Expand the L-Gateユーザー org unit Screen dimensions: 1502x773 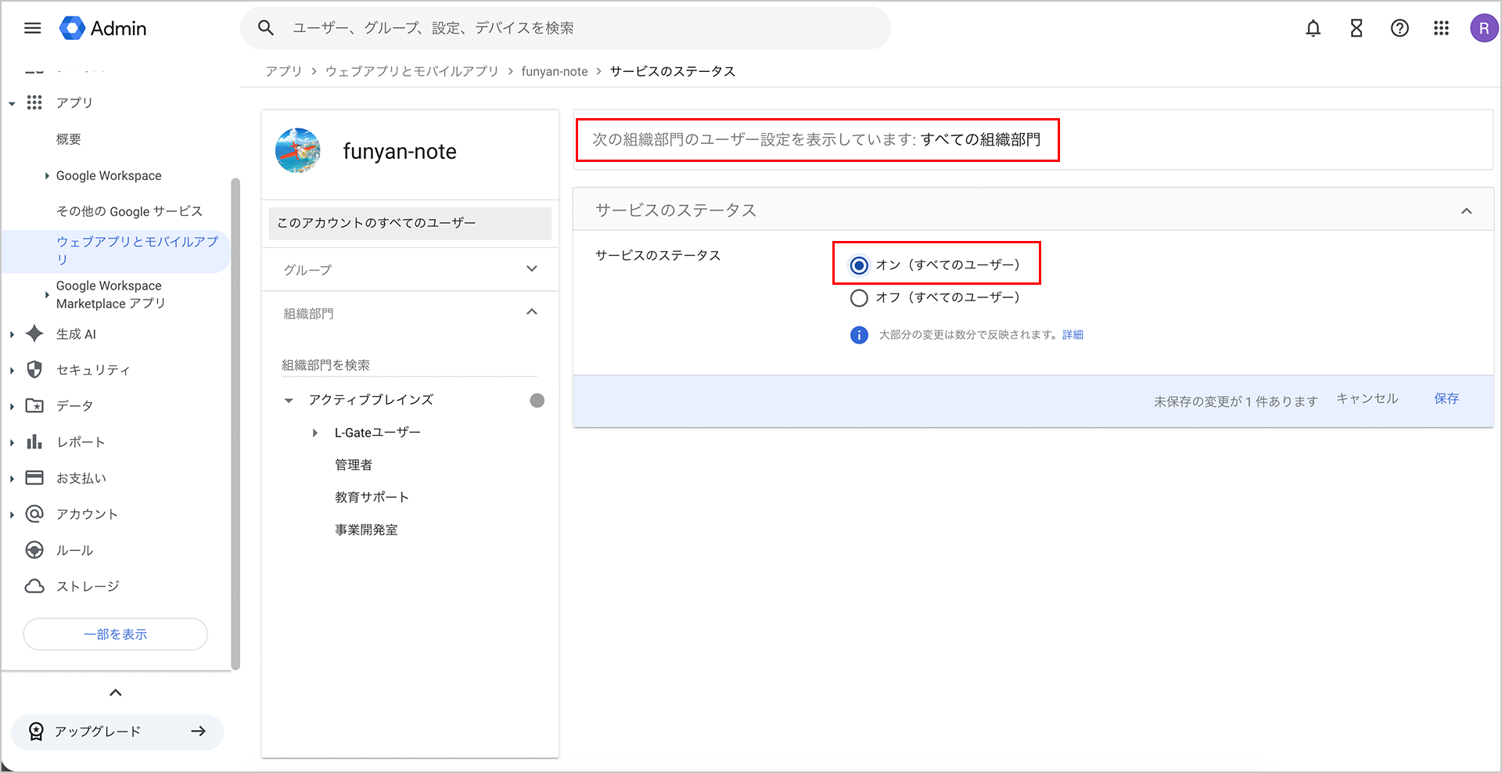pos(315,433)
